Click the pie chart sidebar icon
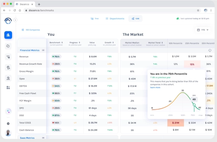The height and width of the screenshot is (142, 217). point(8,46)
